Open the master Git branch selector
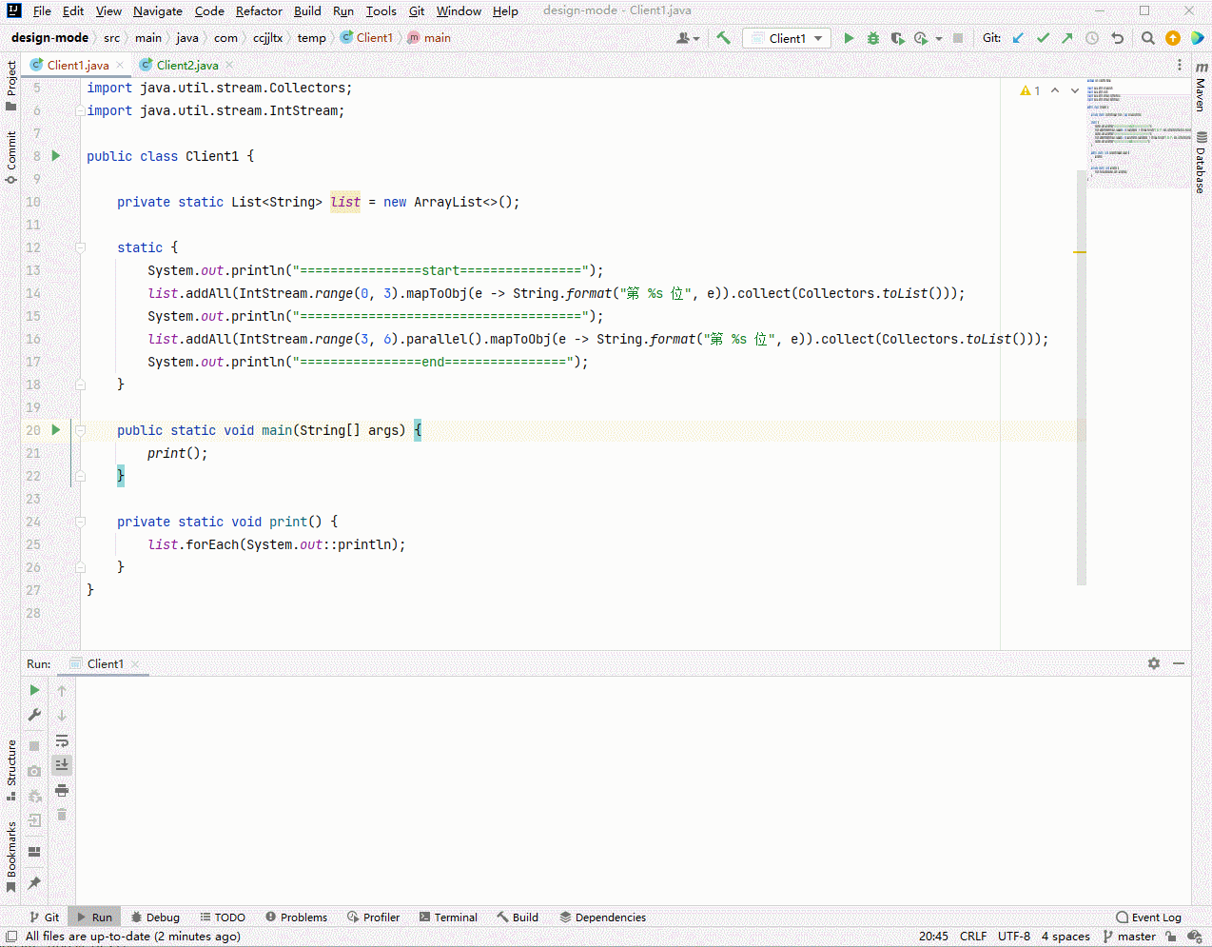The height and width of the screenshot is (947, 1212). point(1129,937)
